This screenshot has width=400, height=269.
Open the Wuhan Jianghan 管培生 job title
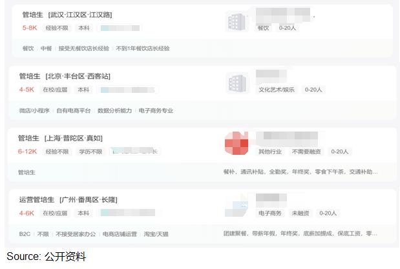(67, 15)
